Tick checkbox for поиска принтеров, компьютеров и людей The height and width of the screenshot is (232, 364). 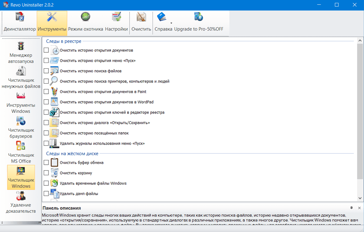pos(46,81)
